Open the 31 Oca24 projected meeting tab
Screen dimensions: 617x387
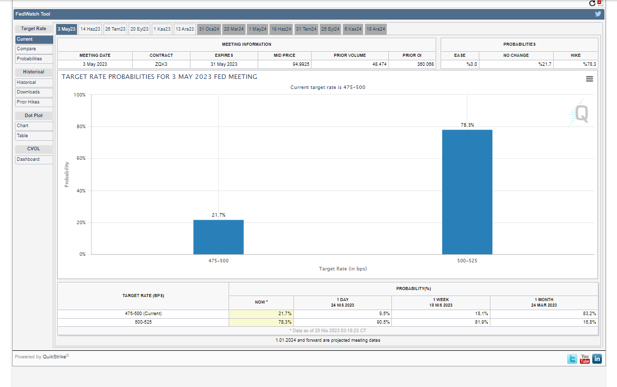209,29
